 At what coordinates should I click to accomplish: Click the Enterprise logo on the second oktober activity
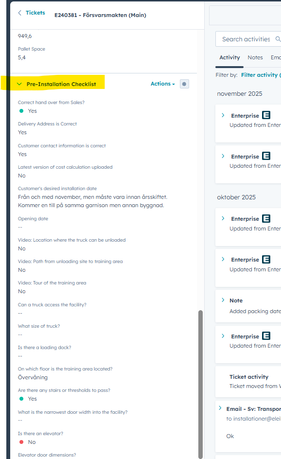pyautogui.click(x=266, y=259)
